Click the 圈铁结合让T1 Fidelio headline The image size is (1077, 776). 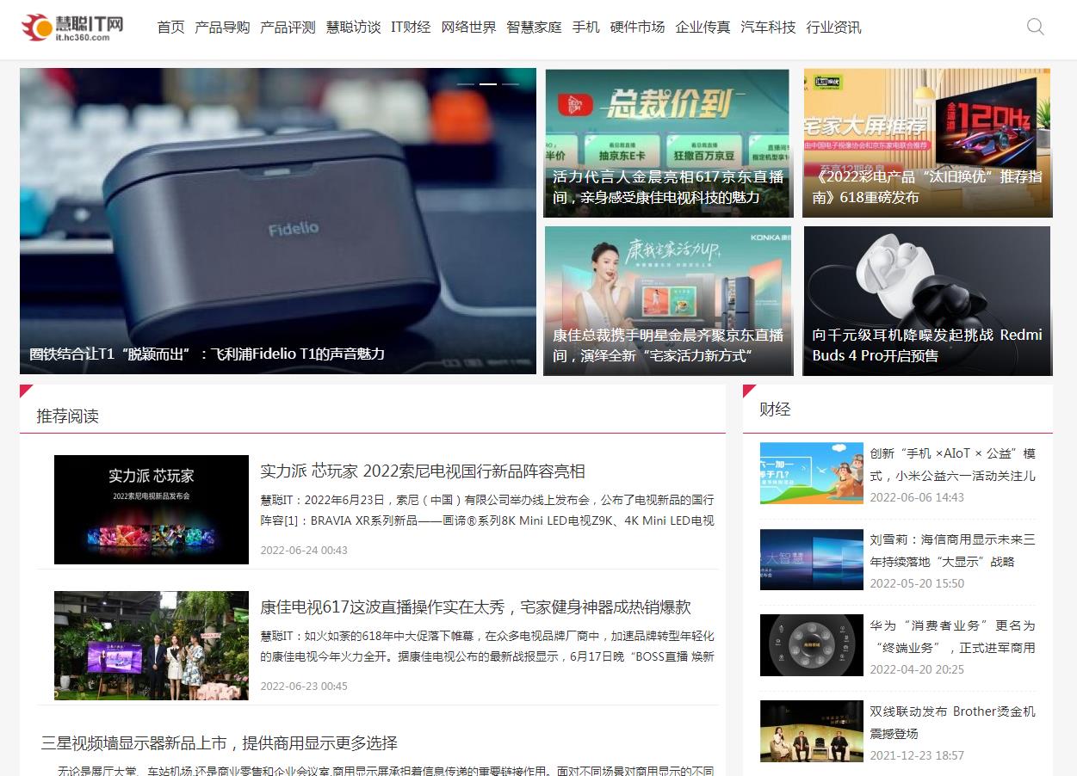[x=207, y=354]
